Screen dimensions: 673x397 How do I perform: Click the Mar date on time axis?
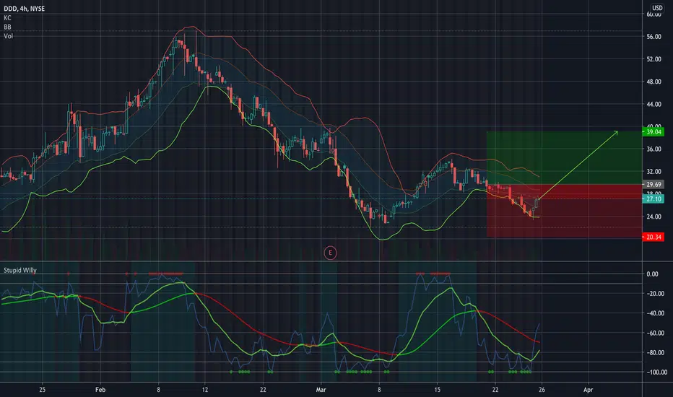(x=321, y=390)
